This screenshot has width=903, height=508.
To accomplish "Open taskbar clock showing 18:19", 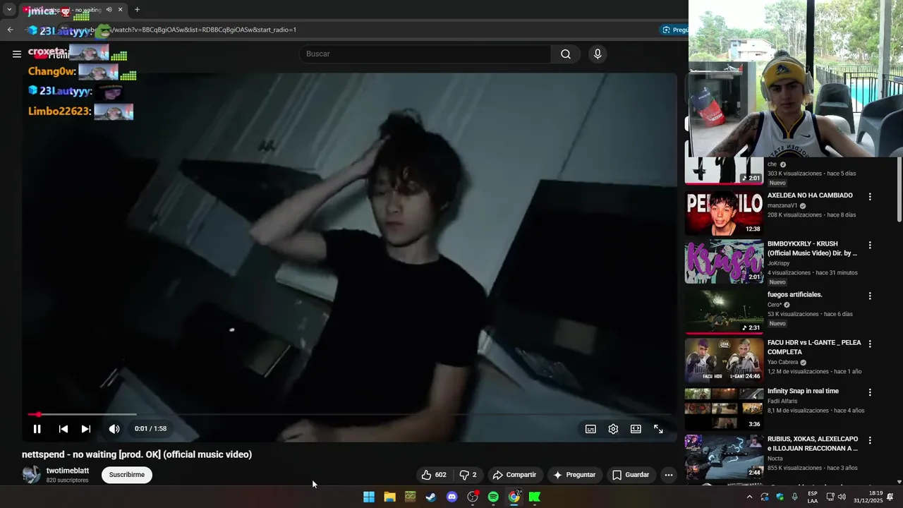I will tap(868, 497).
